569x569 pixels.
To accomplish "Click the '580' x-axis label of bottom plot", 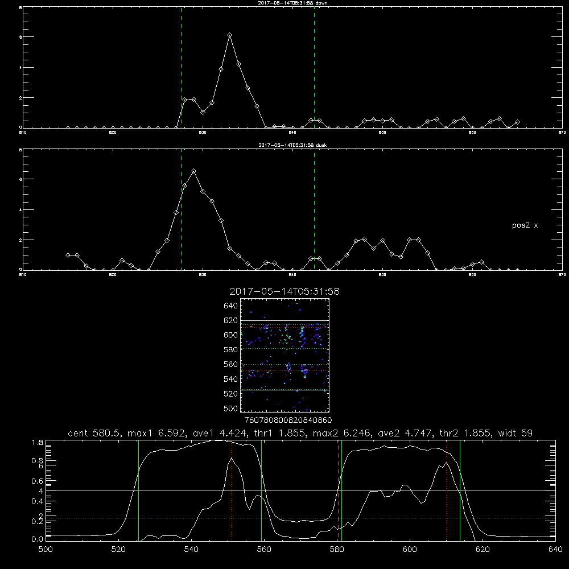I will tap(337, 550).
